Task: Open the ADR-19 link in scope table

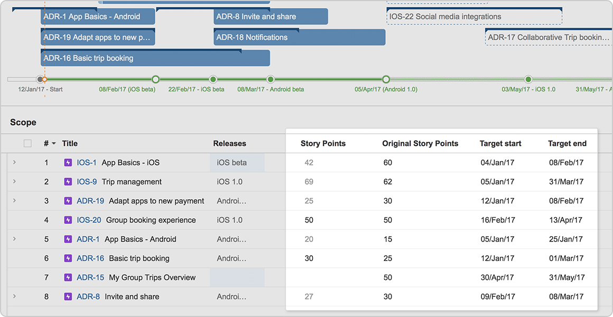Action: (90, 201)
